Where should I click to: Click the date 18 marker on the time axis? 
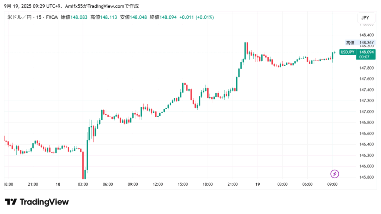pyautogui.click(x=58, y=184)
